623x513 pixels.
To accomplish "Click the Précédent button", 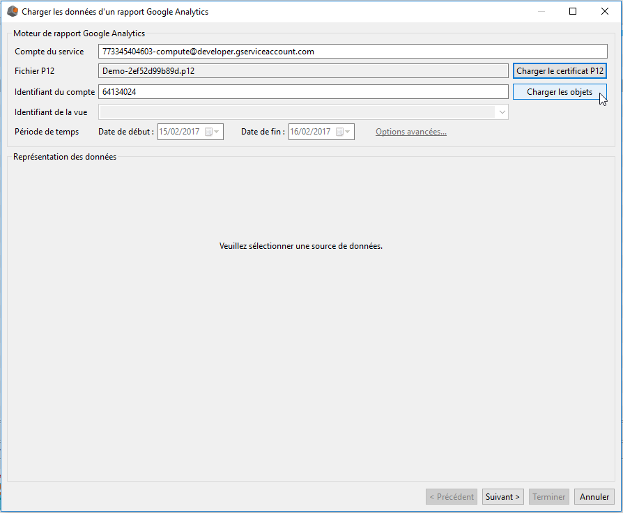I will (452, 497).
